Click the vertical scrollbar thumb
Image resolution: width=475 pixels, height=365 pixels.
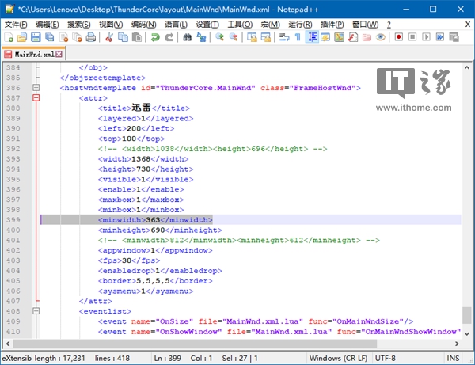pos(467,316)
